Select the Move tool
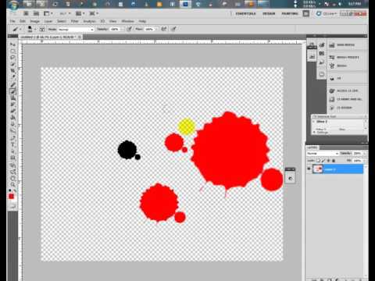Screen dimensions: 375x281 [12, 44]
